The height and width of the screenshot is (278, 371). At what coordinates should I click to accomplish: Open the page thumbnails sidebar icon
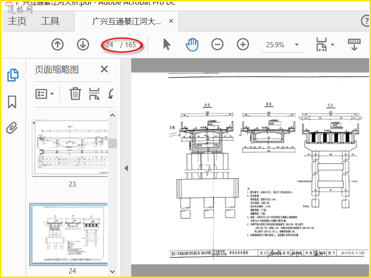point(13,75)
